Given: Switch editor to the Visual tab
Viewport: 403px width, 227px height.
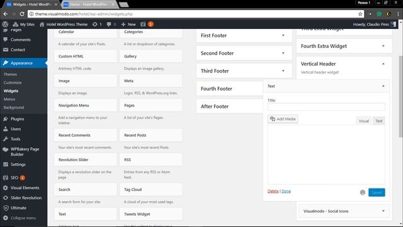Looking at the screenshot, I should click(x=364, y=120).
